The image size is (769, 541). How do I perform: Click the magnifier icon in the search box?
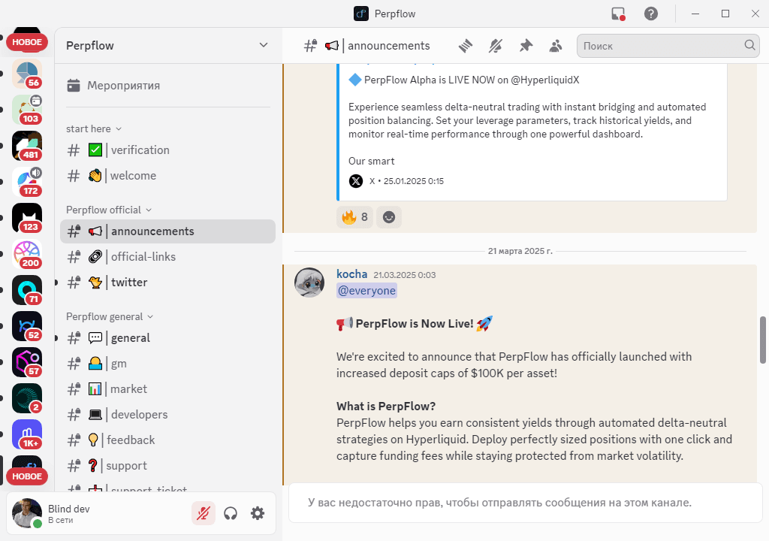(749, 45)
